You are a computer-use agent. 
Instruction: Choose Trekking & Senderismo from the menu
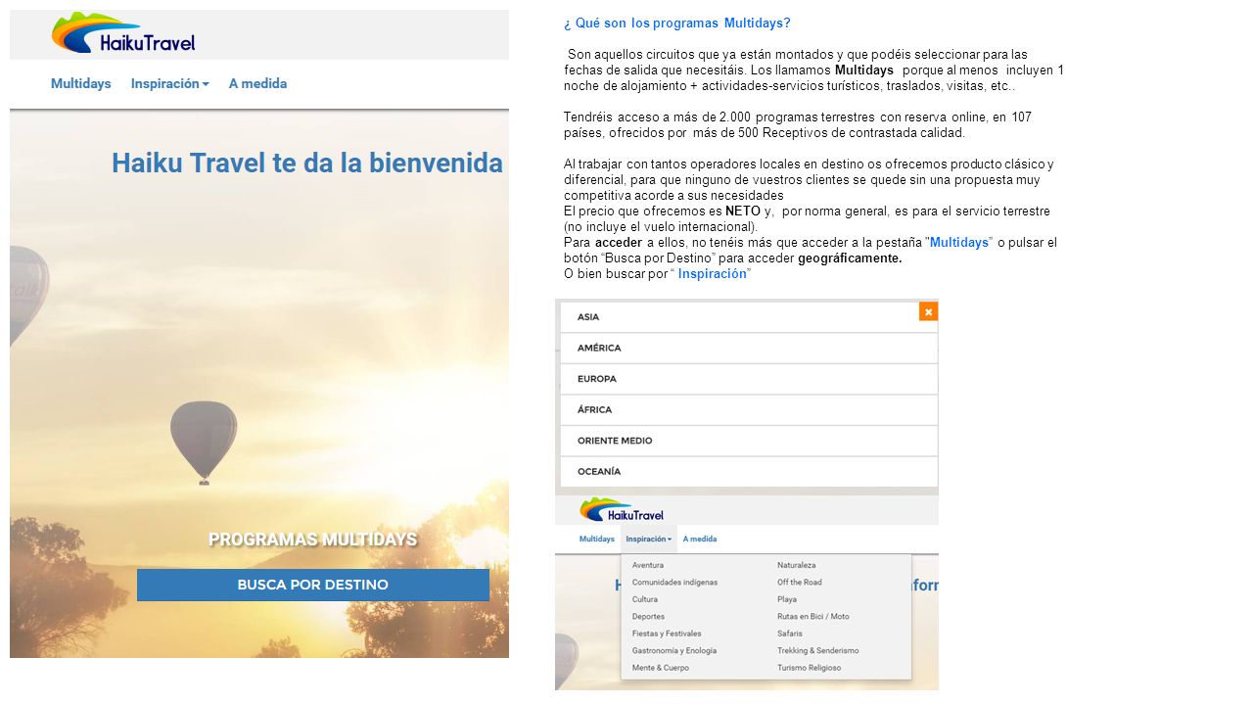pos(818,651)
